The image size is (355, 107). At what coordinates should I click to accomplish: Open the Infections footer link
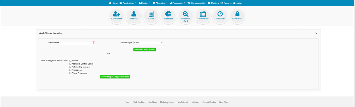[x=195, y=102]
